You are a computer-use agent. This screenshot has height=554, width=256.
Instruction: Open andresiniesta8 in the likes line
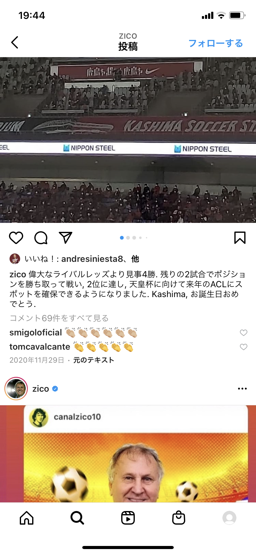[92, 259]
